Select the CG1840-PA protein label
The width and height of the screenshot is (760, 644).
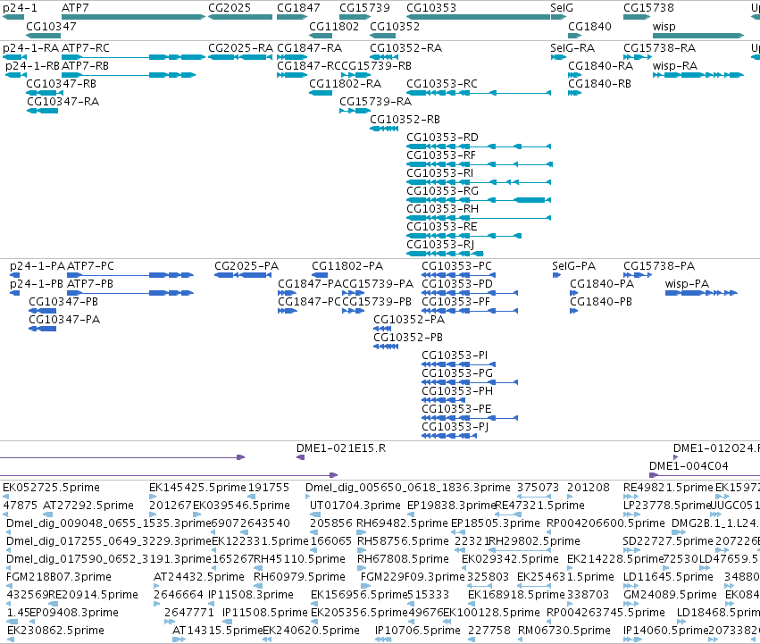coord(602,284)
